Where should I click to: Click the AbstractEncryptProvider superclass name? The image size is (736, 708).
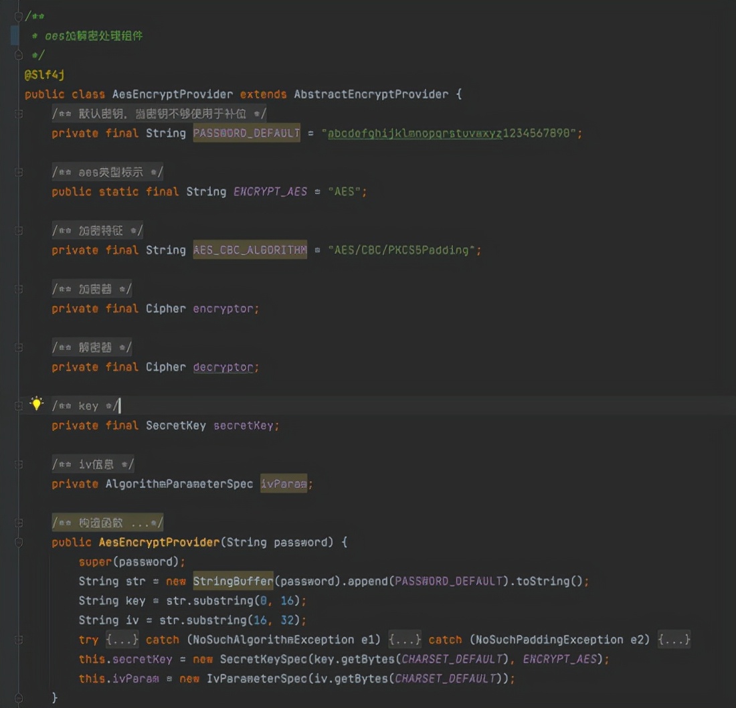point(371,94)
